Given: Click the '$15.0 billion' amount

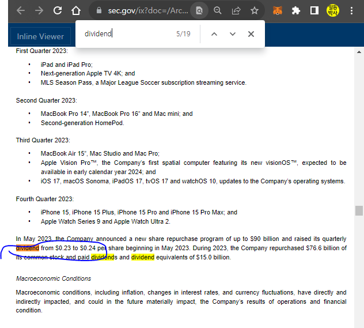Looking at the screenshot, I should tap(213, 257).
